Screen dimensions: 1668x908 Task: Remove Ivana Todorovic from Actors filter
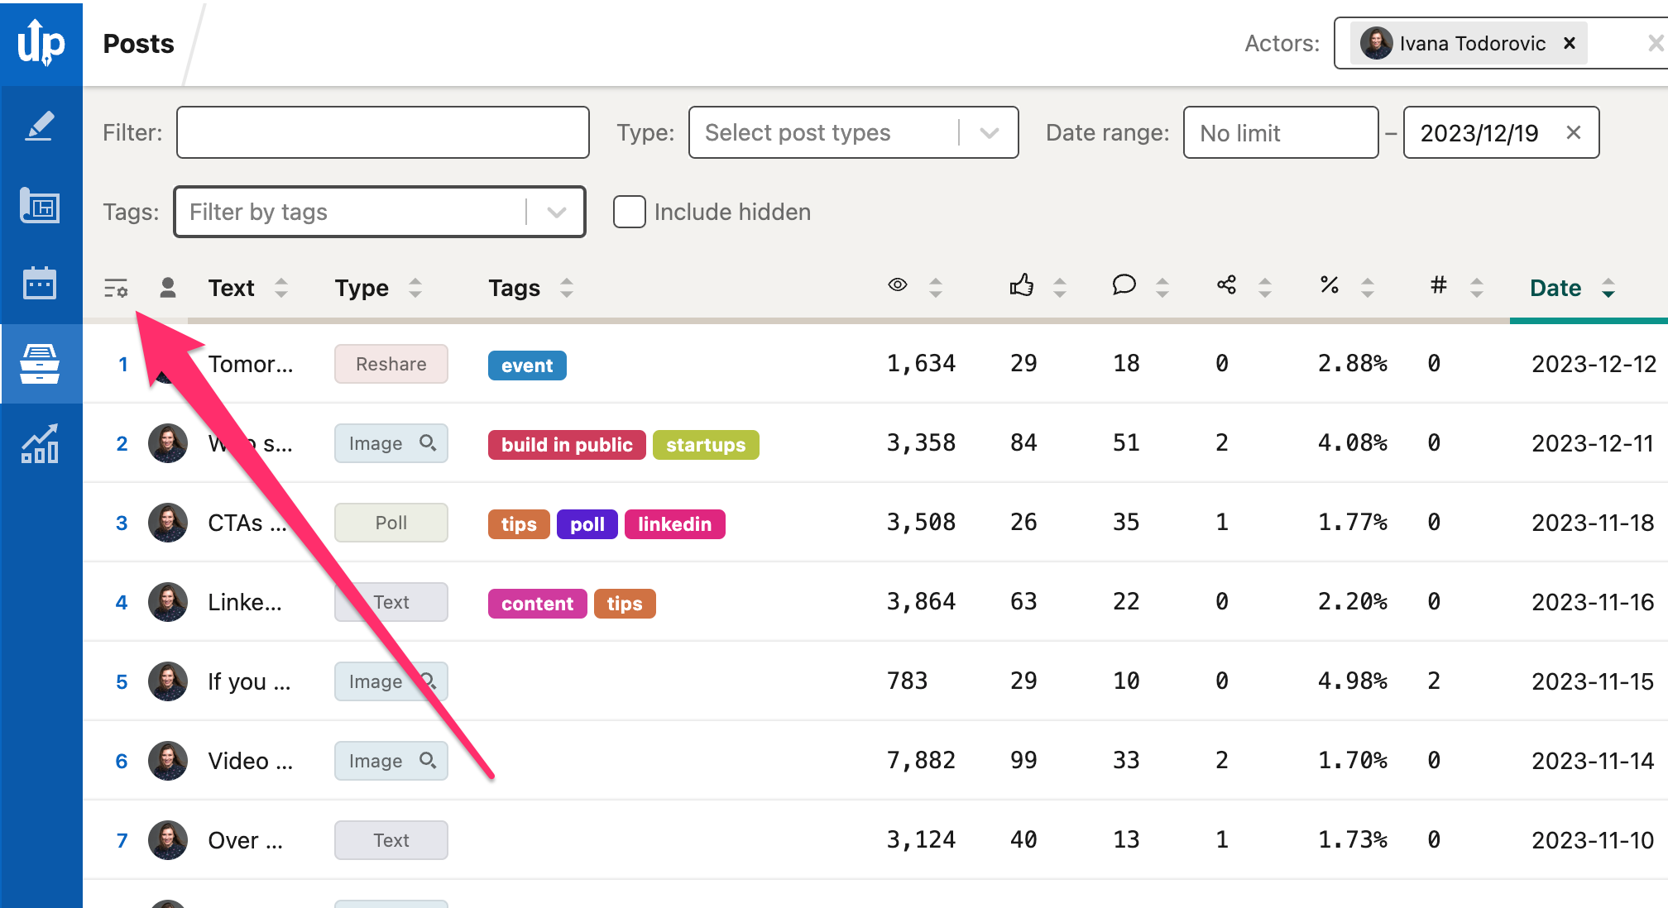tap(1569, 43)
